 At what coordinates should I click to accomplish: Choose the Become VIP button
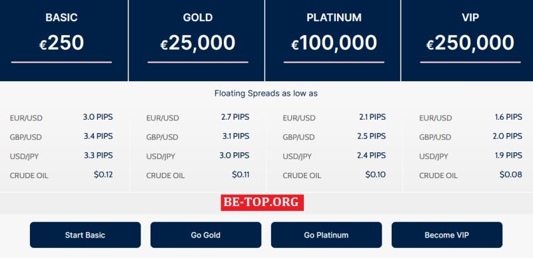446,235
